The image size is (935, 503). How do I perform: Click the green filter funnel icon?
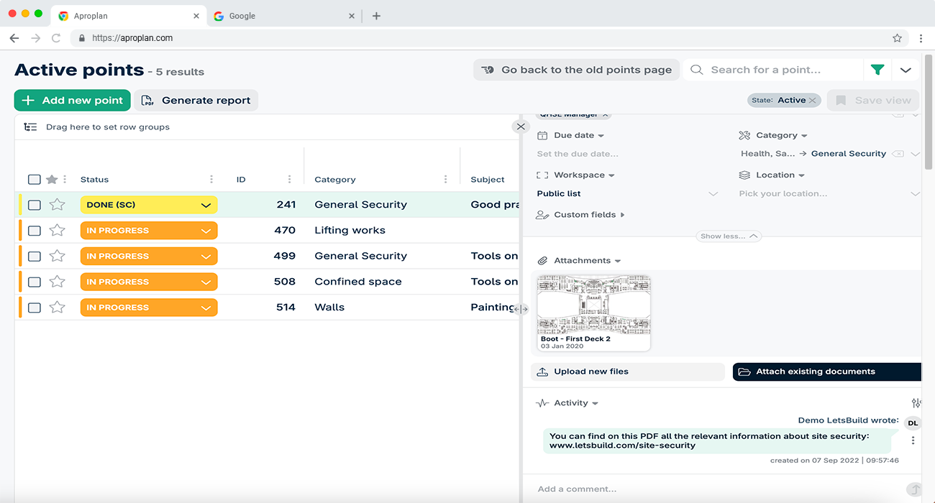877,70
